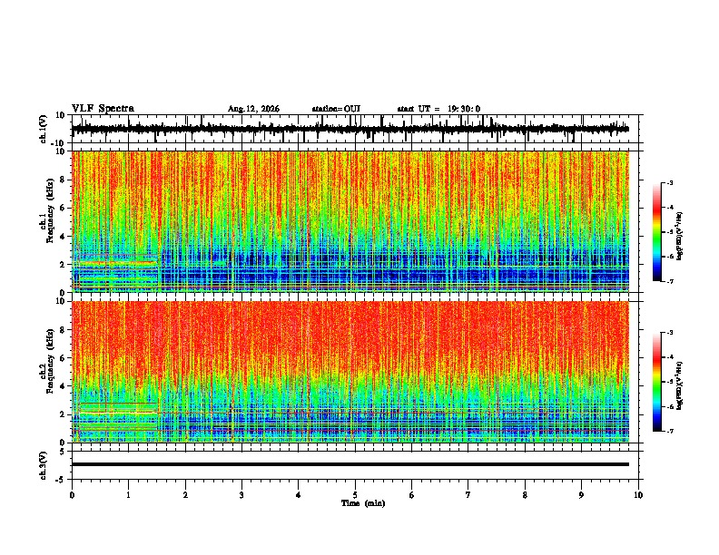
Task: Click the 'Time (min)' axis label
Action: tap(363, 503)
